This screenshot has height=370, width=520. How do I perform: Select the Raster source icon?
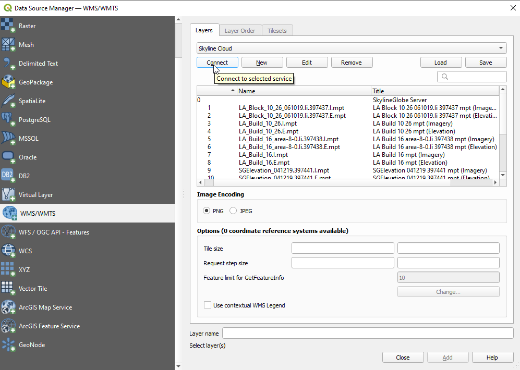click(8, 26)
